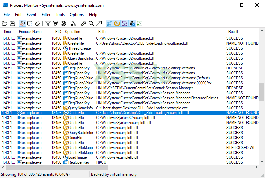This screenshot has width=265, height=178.
Task: Click the Jump to Object arrow icon
Action: pyautogui.click(x=99, y=23)
